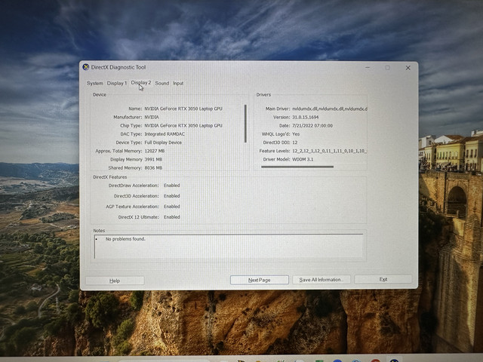Click the Device section vertical scrollbar
This screenshot has height=362, width=483.
pos(245,124)
